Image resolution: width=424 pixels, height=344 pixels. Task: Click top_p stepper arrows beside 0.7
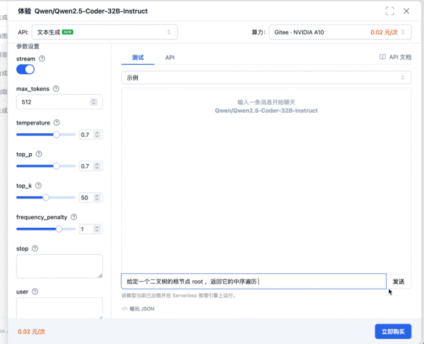coord(97,166)
